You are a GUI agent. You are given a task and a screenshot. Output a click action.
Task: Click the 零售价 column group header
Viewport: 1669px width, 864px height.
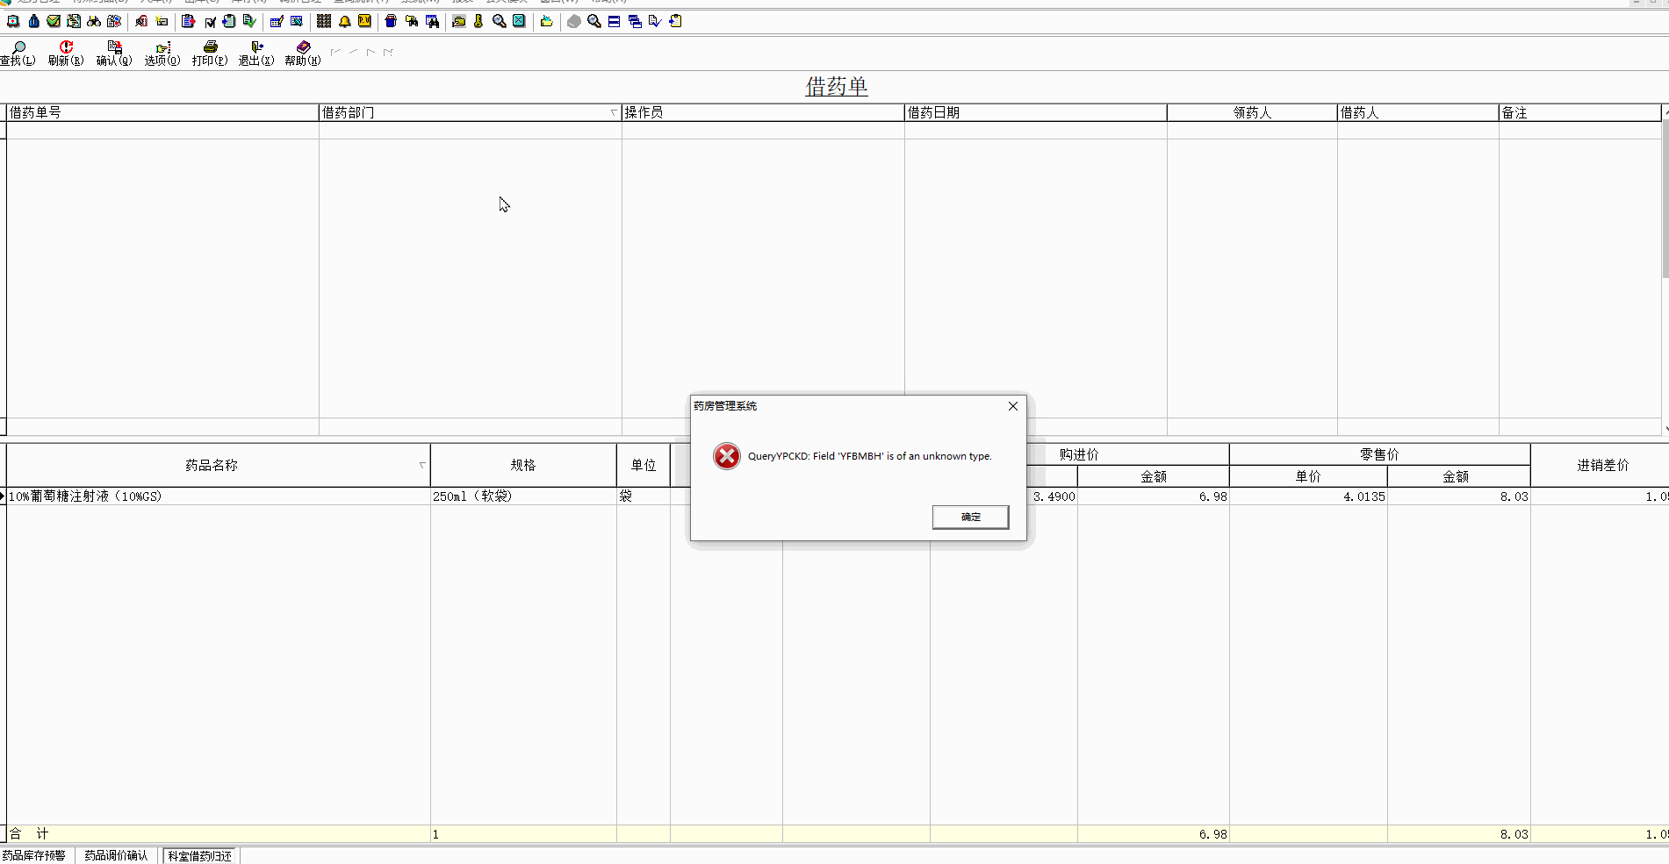point(1379,454)
